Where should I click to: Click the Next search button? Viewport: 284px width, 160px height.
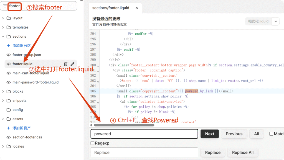point(209,134)
